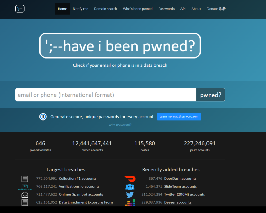Click the DoorDash breach logo
The image size is (266, 213).
[x=130, y=179]
